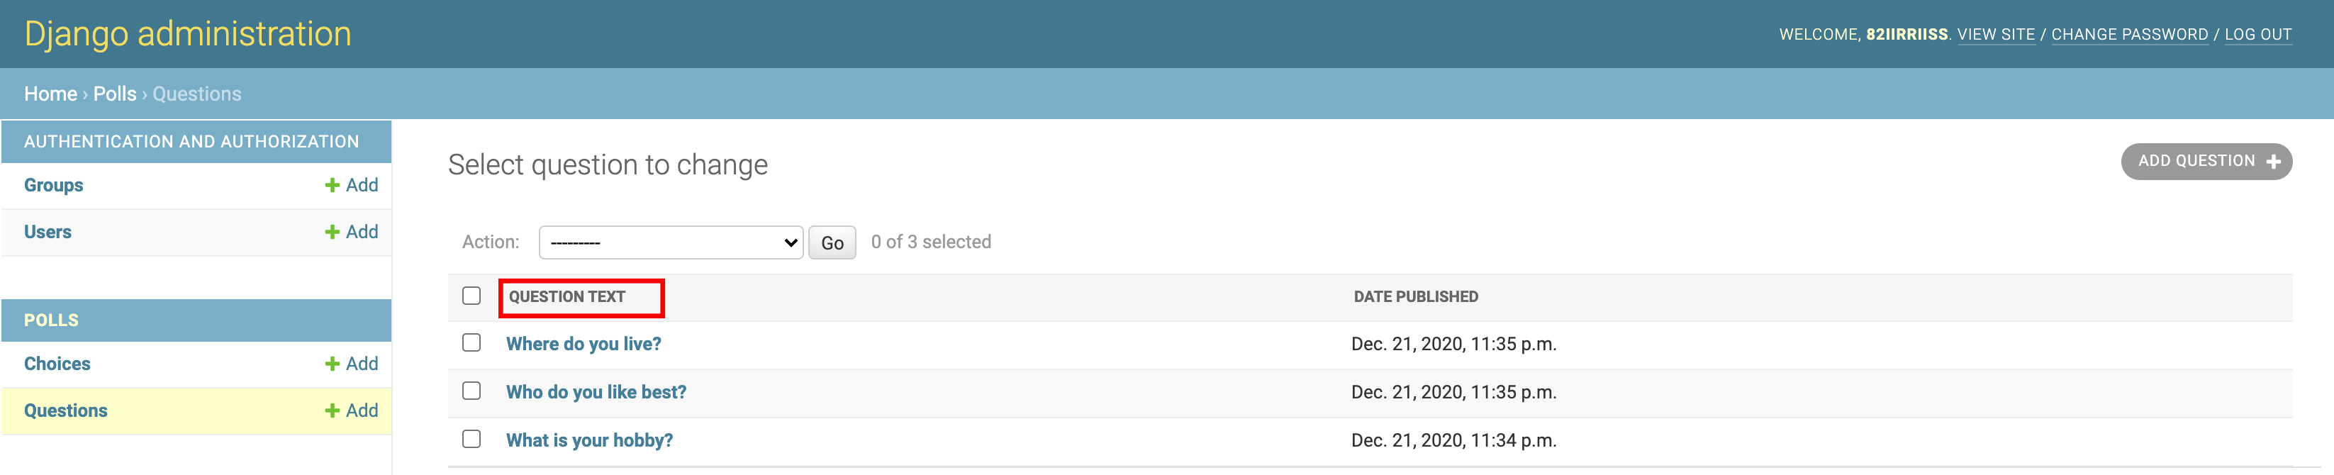The height and width of the screenshot is (475, 2334).
Task: Open the Questions sidebar item
Action: click(65, 410)
